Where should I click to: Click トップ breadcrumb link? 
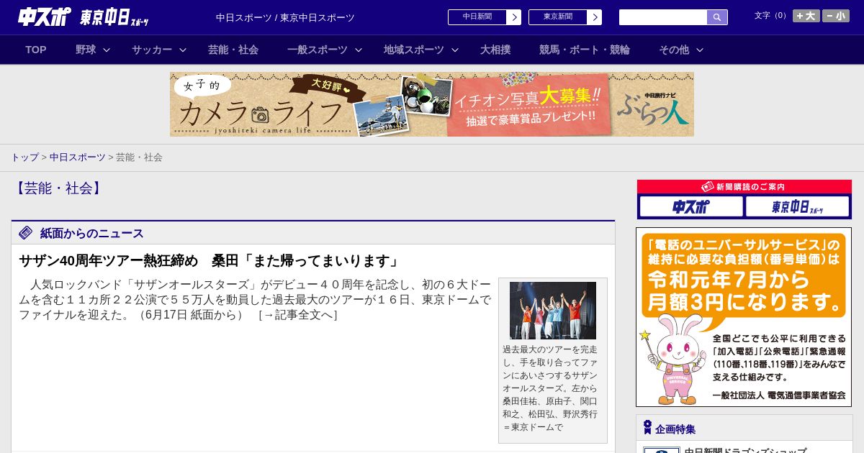click(24, 157)
